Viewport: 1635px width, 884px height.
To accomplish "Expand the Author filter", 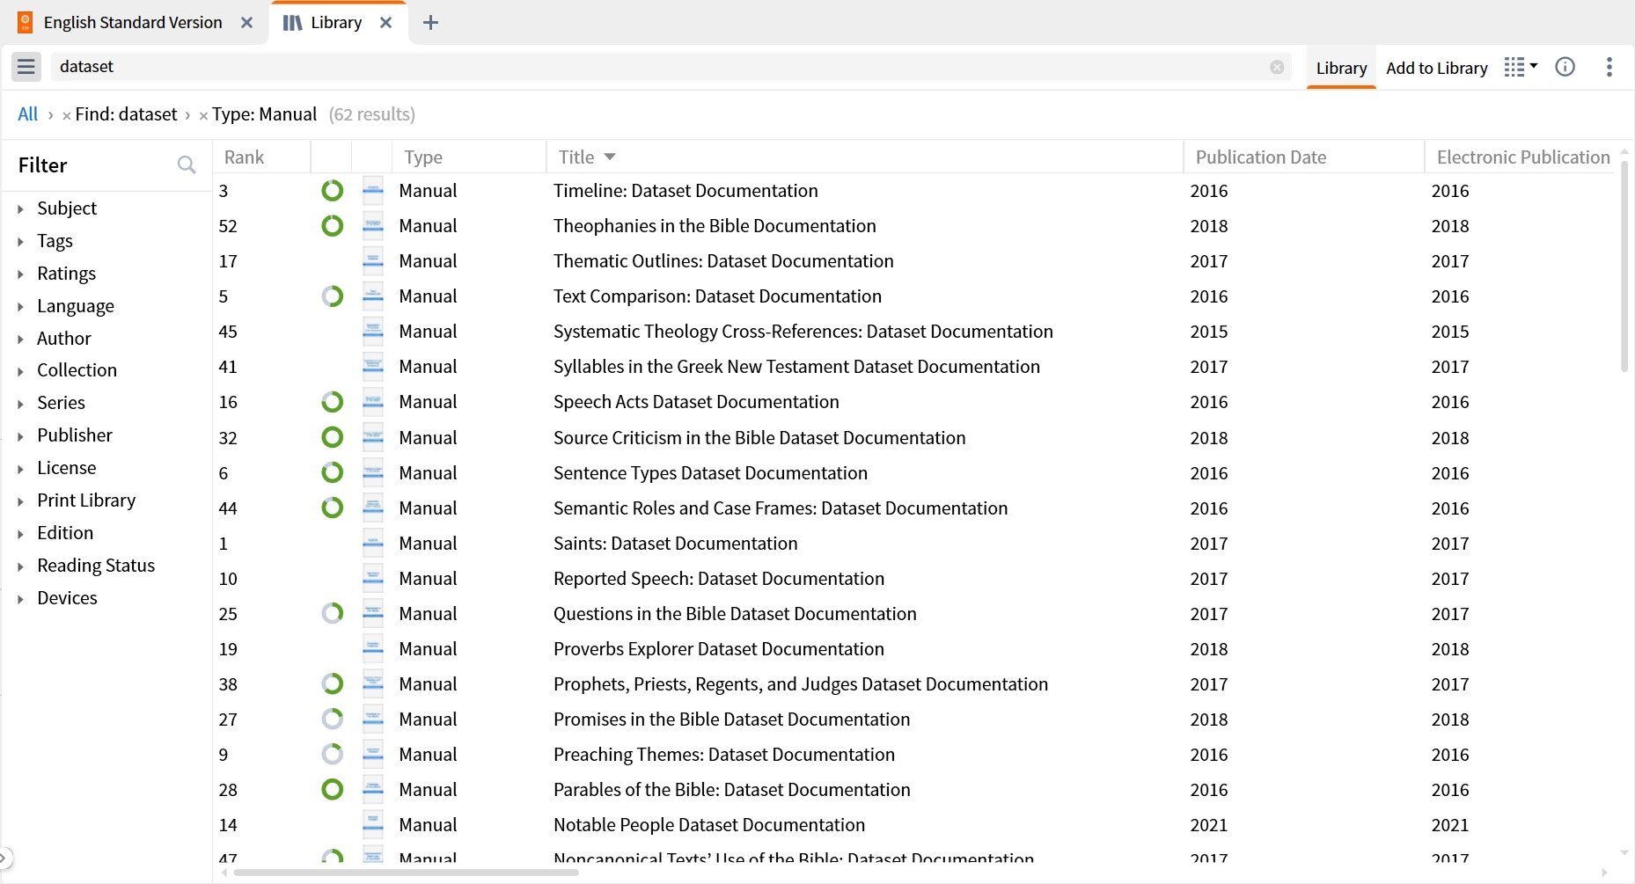I will pyautogui.click(x=20, y=340).
